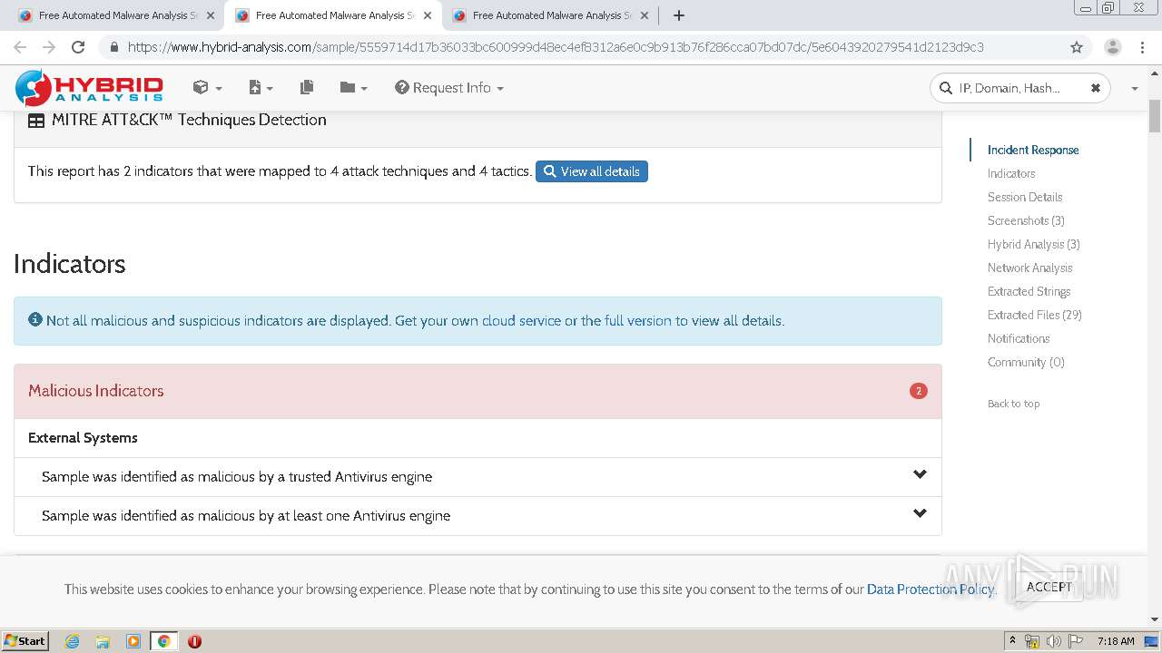
Task: Click the View all details button
Action: tap(591, 171)
